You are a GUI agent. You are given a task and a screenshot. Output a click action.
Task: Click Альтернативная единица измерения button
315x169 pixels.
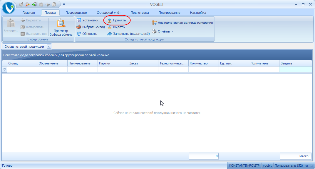tap(182, 23)
